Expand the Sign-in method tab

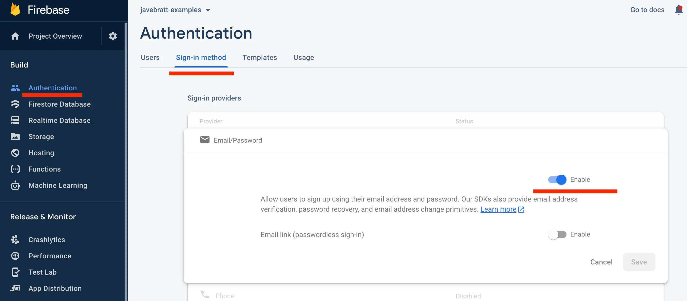click(201, 57)
